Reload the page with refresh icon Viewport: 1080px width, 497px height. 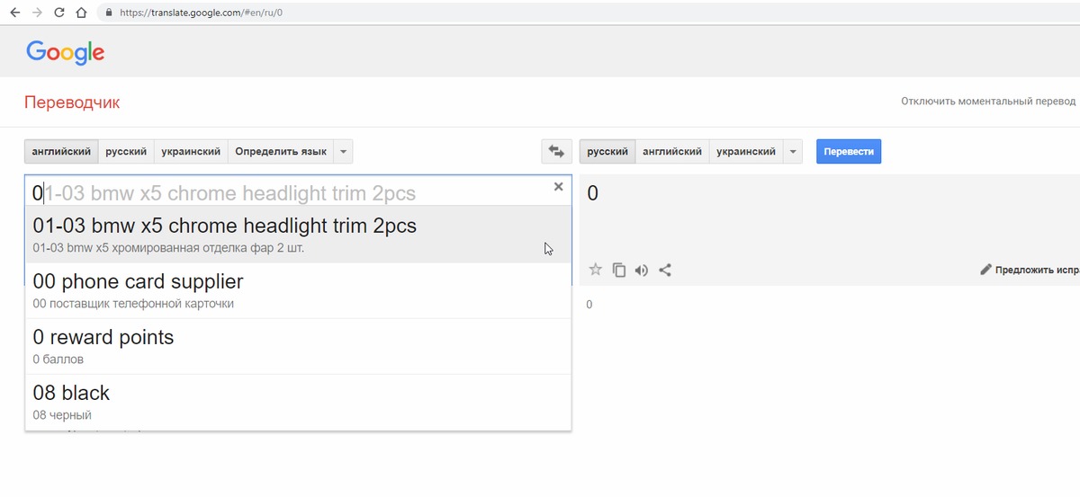[59, 13]
